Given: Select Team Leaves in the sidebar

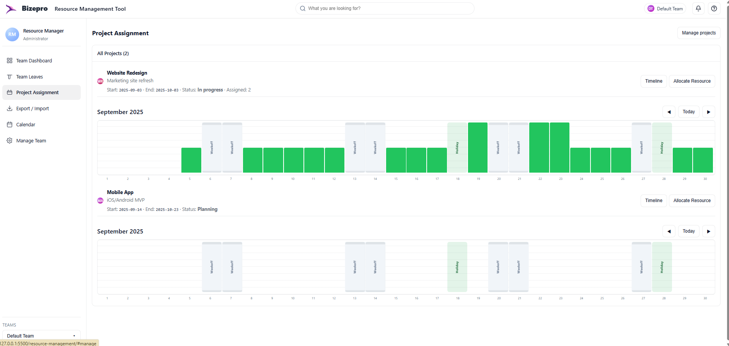Looking at the screenshot, I should pos(29,77).
